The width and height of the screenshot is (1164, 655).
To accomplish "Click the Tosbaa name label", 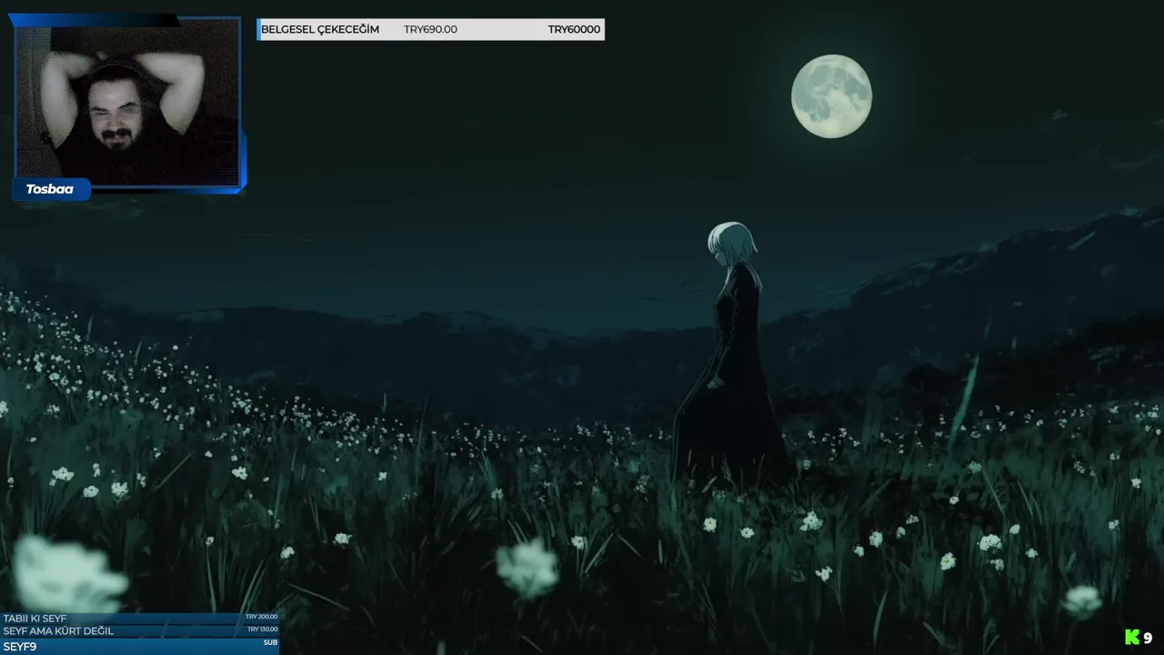I will 49,189.
